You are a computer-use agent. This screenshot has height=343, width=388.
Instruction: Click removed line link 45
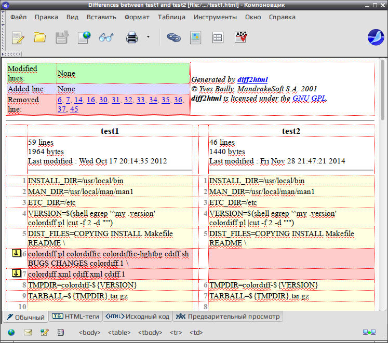click(x=74, y=109)
